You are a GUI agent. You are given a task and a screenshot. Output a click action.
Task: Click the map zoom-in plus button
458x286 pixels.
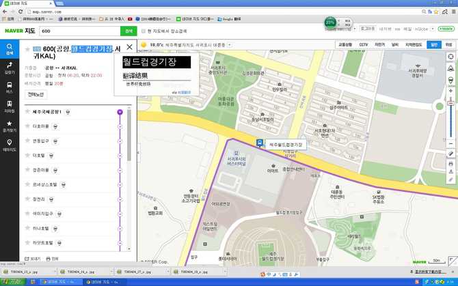[x=450, y=90]
